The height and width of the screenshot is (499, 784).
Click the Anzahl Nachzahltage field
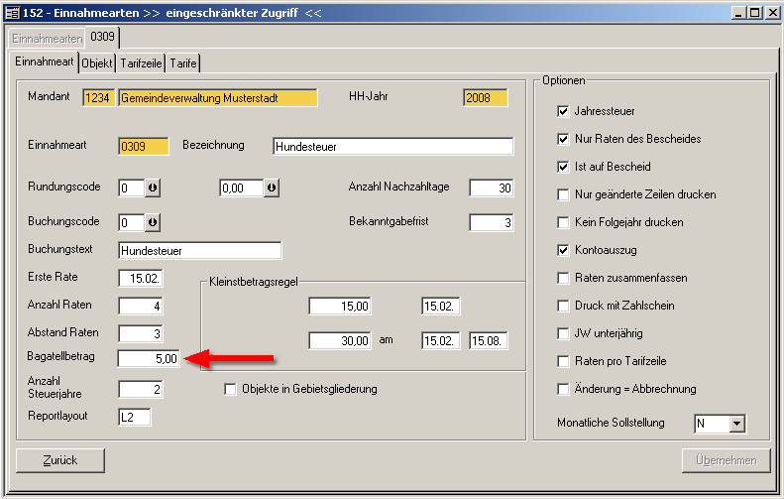pyautogui.click(x=491, y=188)
